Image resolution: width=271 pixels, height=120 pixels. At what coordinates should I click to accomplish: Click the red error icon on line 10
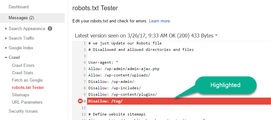click(x=80, y=101)
